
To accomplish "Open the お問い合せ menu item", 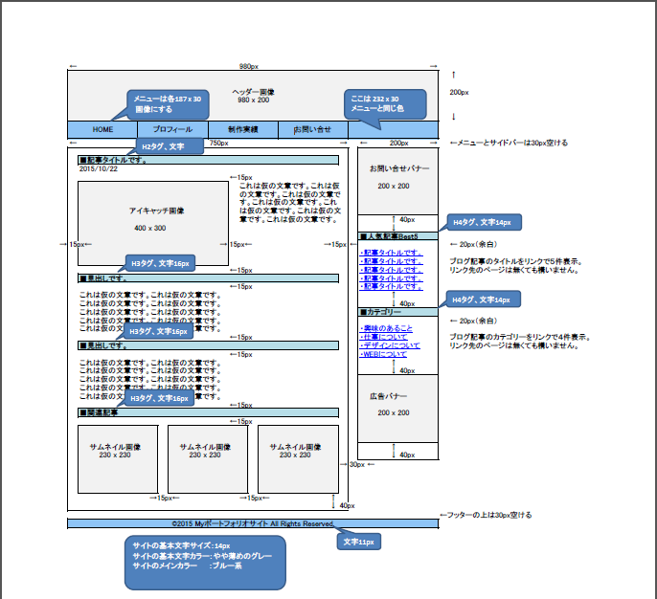I will pyautogui.click(x=313, y=130).
